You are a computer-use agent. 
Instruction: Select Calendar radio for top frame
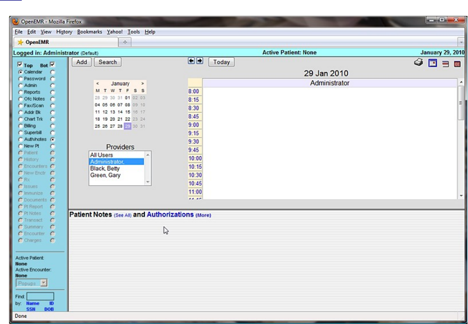pos(20,72)
